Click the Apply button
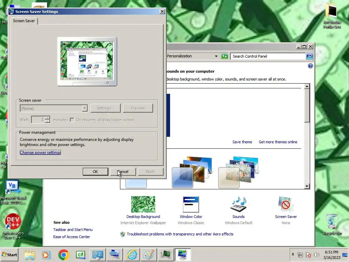The height and width of the screenshot is (262, 349). click(x=150, y=172)
